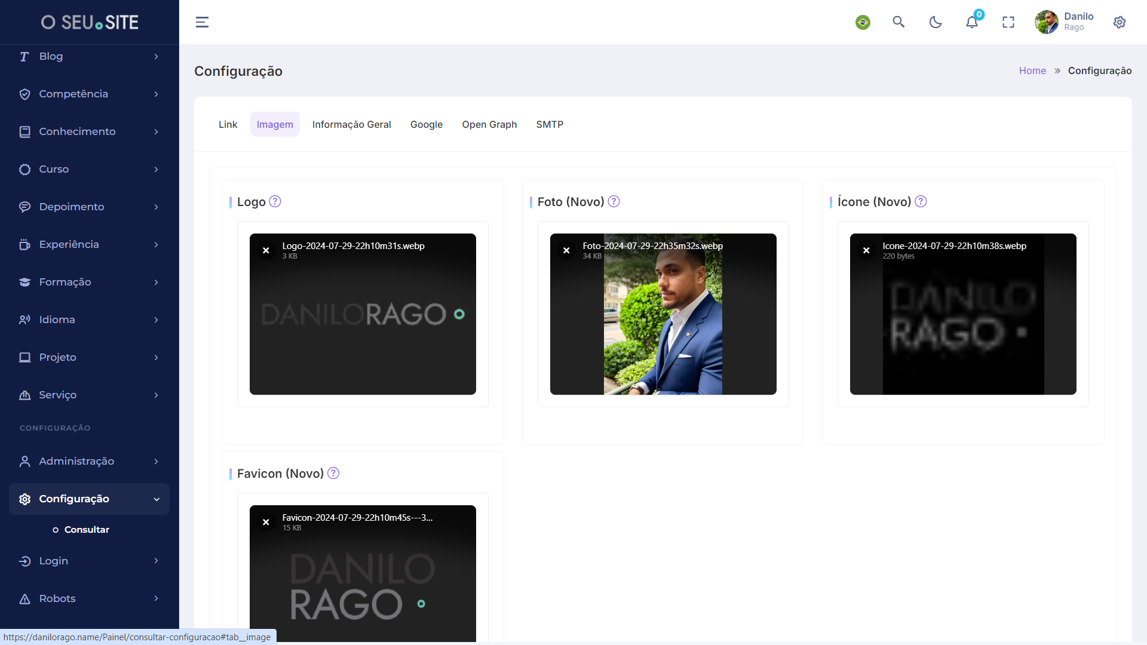Switch to the SMTP tab

(x=550, y=124)
